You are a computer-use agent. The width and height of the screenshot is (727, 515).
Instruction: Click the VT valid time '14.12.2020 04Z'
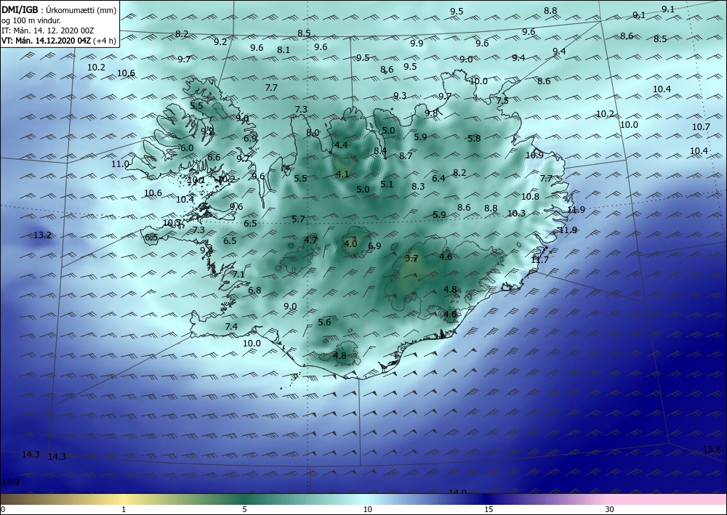click(x=63, y=41)
